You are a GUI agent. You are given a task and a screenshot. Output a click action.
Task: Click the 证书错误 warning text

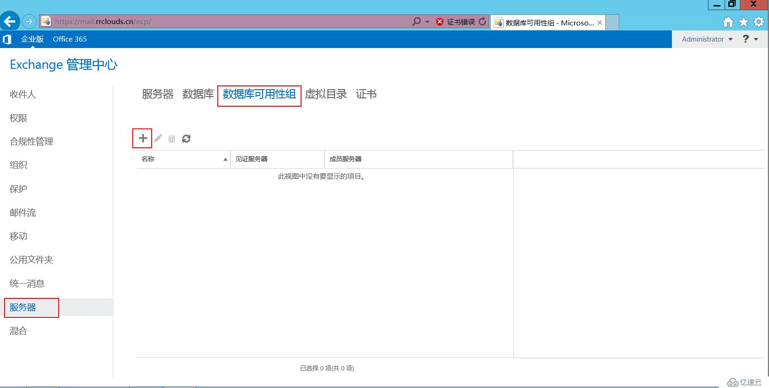pyautogui.click(x=461, y=22)
